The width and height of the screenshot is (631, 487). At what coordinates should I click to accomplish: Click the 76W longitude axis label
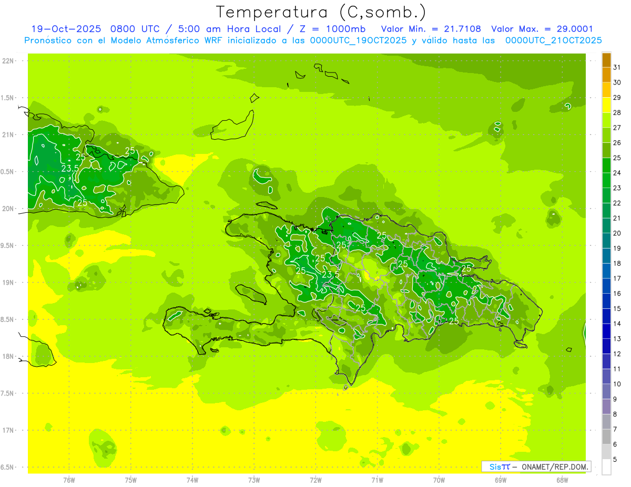pos(69,480)
